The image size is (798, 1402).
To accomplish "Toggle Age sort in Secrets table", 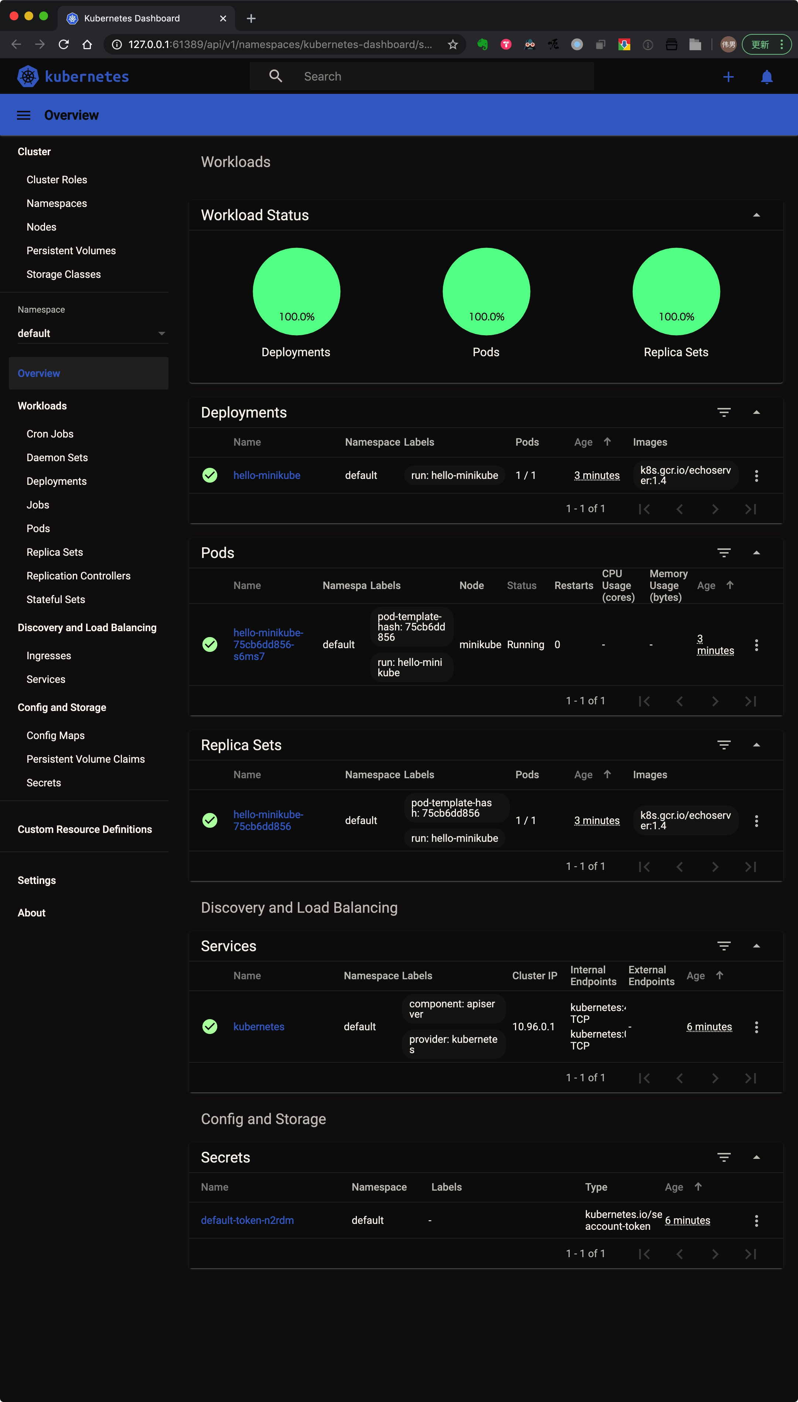I will point(698,1187).
